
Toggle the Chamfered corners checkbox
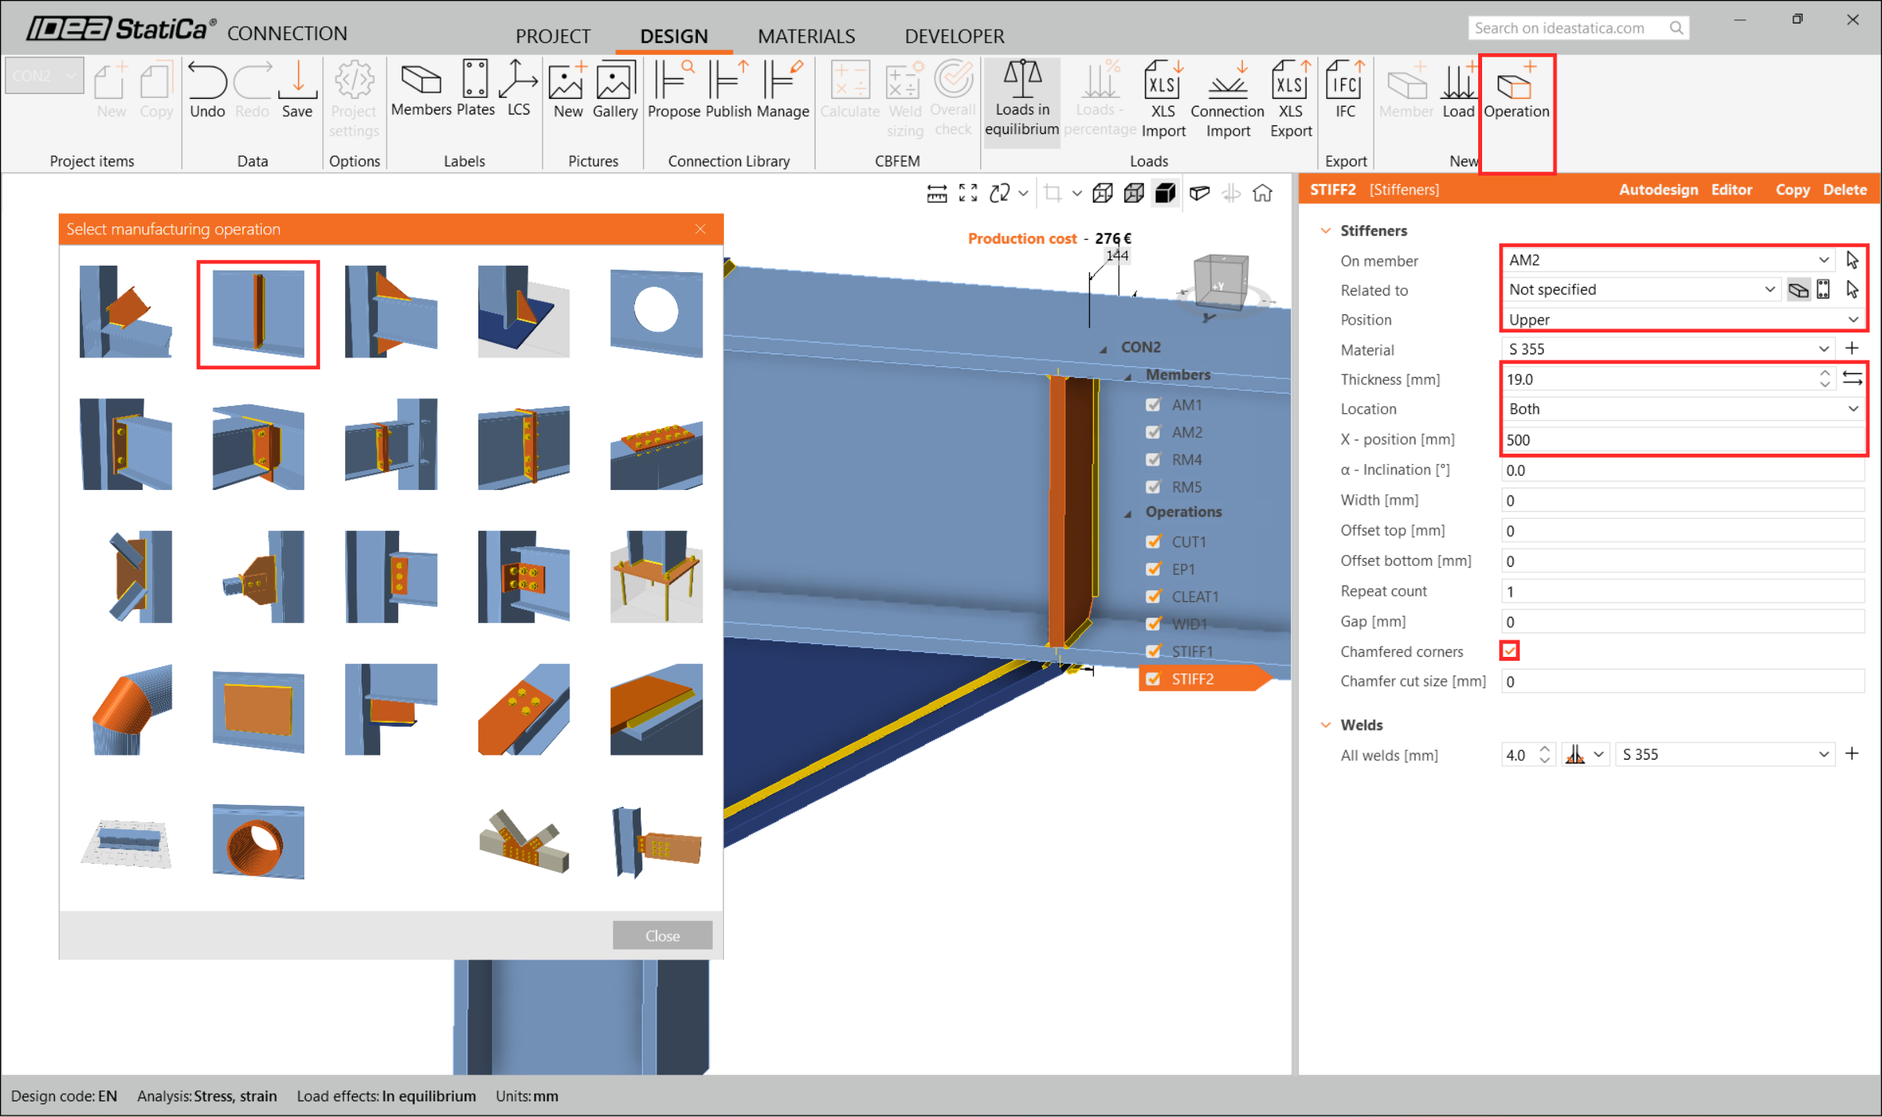tap(1510, 651)
